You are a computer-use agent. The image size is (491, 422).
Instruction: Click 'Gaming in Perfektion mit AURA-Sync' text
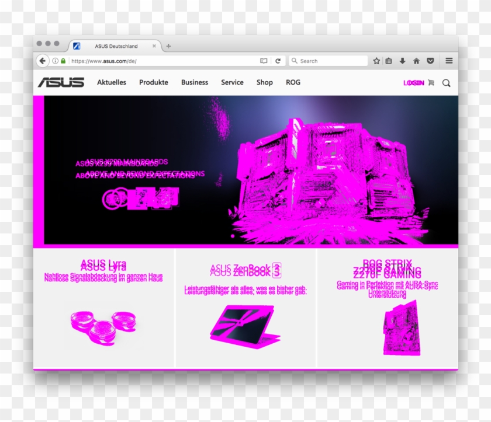pos(388,285)
